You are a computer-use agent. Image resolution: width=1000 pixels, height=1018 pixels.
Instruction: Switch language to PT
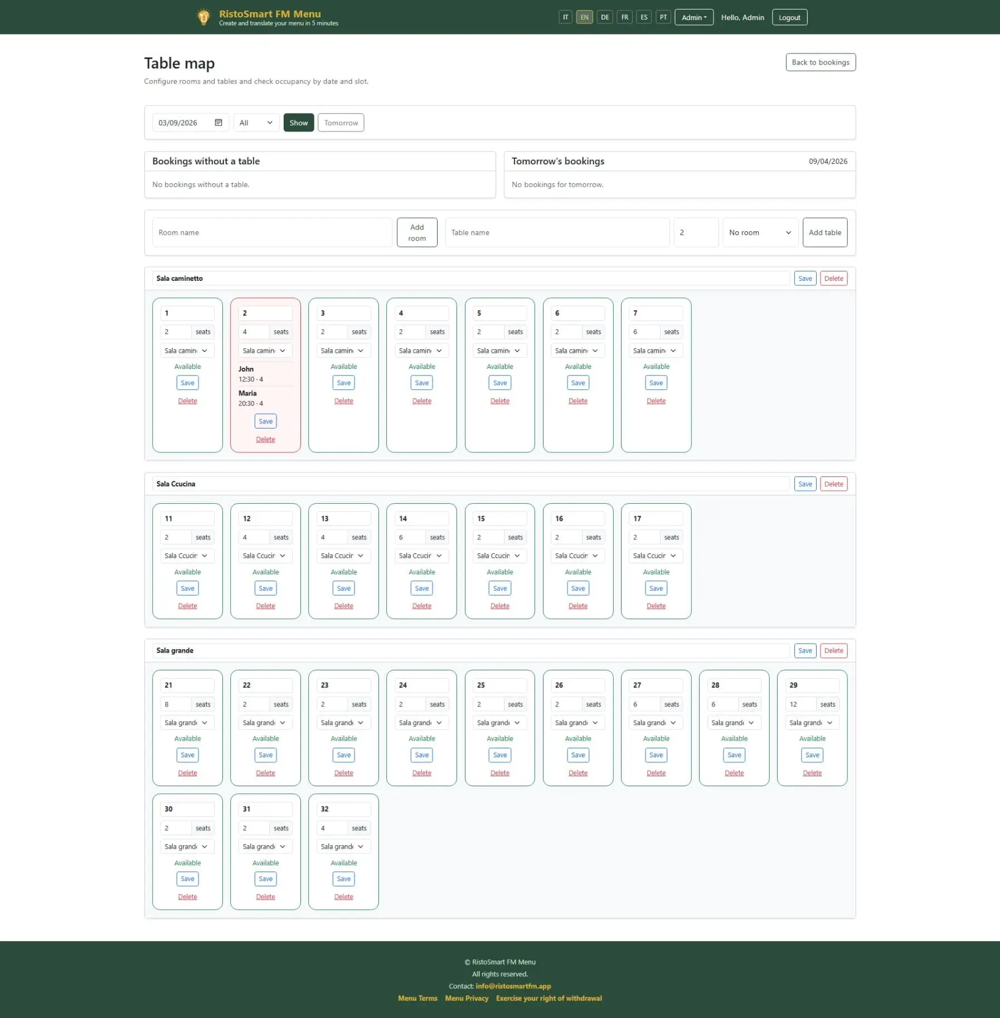(x=663, y=17)
